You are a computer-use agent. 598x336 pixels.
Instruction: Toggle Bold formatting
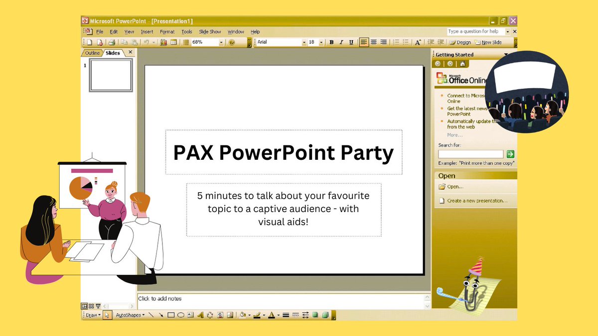pos(331,42)
